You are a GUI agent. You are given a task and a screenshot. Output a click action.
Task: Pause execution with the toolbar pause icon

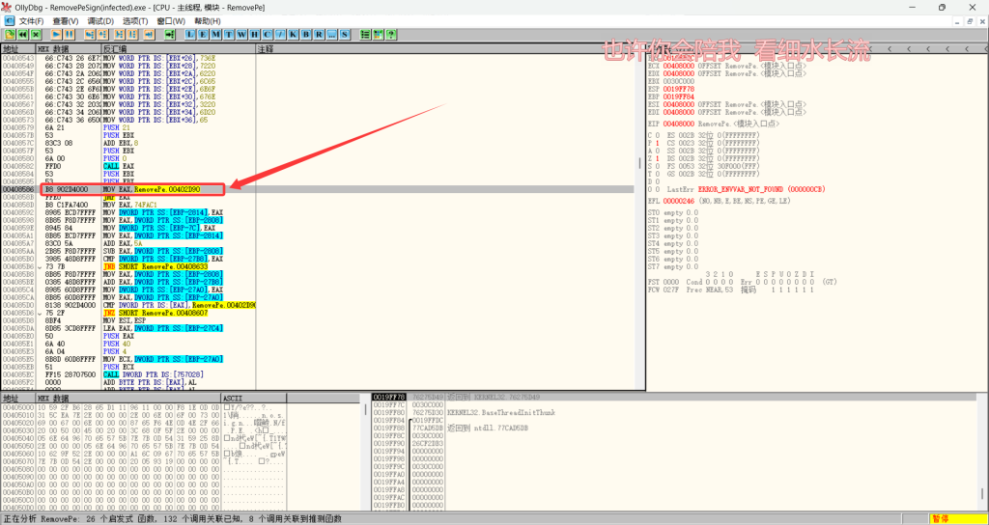pyautogui.click(x=71, y=35)
